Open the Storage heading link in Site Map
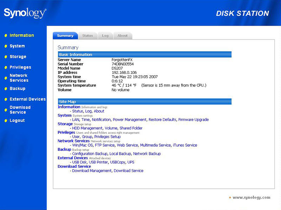Screen dimensions: 281x210 click(65, 124)
